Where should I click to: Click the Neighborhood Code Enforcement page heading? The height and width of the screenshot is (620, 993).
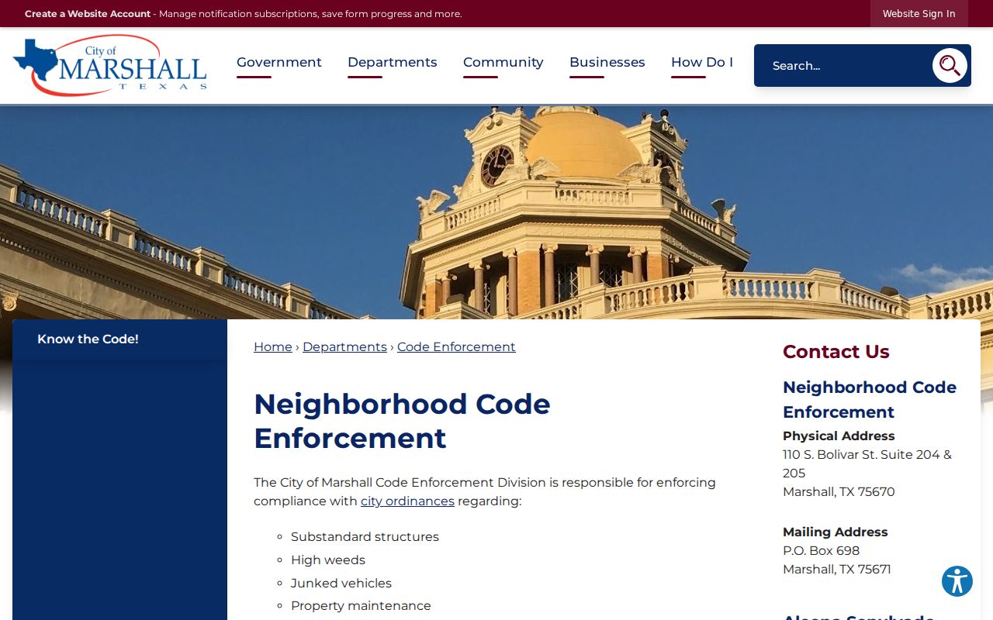(x=402, y=421)
